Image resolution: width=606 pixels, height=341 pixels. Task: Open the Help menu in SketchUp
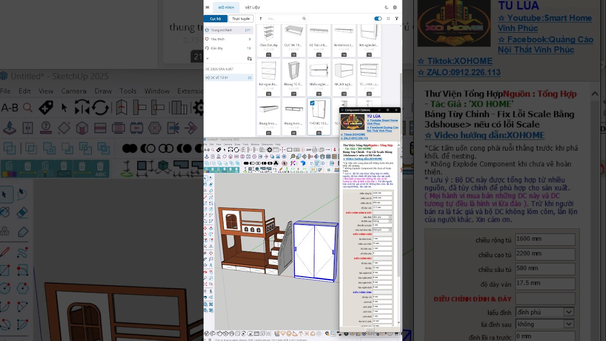[x=278, y=144]
